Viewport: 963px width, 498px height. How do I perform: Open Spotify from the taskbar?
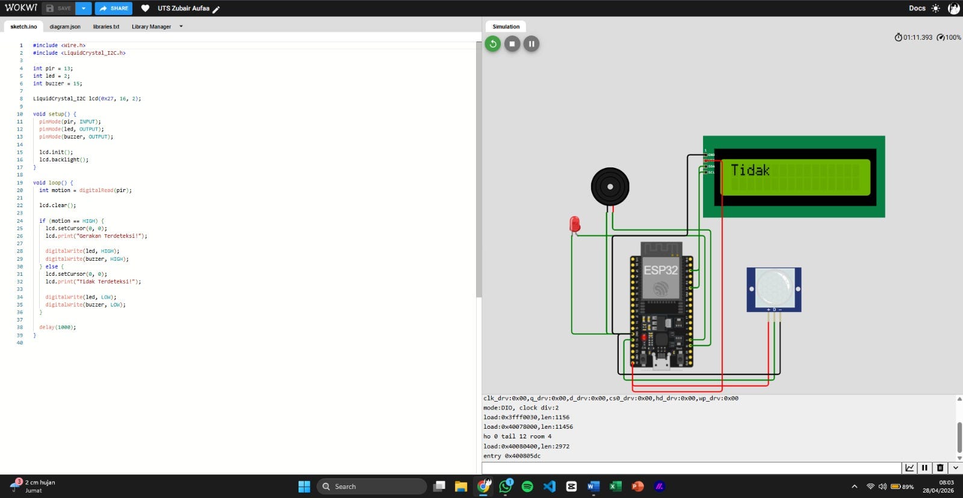point(527,487)
